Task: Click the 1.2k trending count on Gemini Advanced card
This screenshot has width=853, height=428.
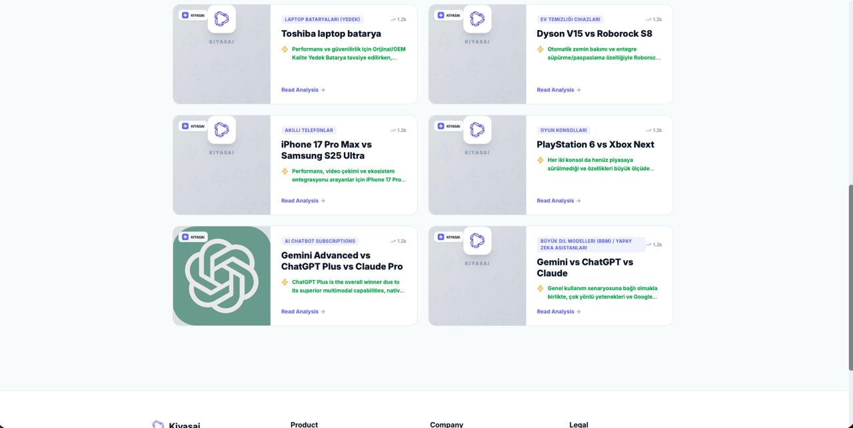Action: pos(399,241)
